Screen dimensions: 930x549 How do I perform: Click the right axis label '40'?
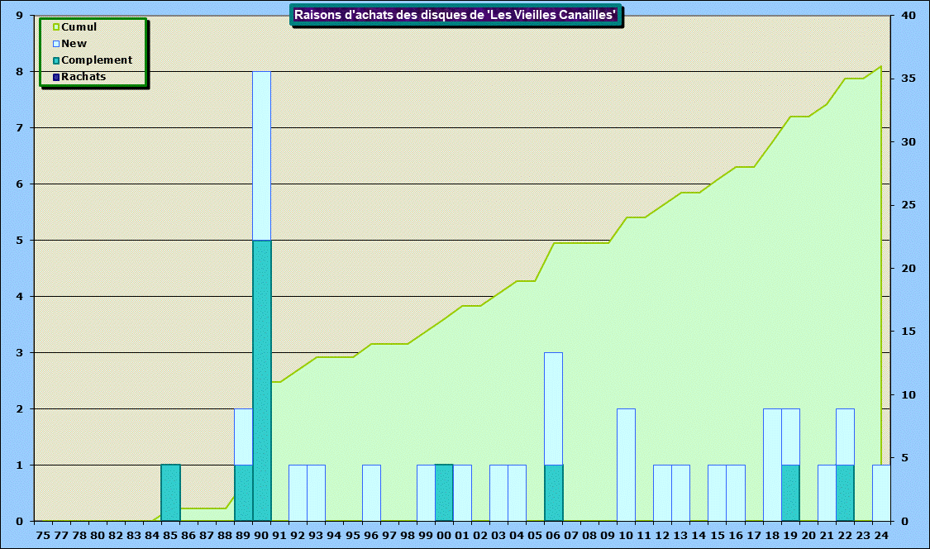(908, 16)
